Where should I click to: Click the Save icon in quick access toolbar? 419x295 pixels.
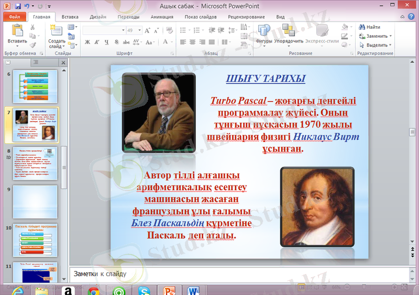tap(18, 6)
